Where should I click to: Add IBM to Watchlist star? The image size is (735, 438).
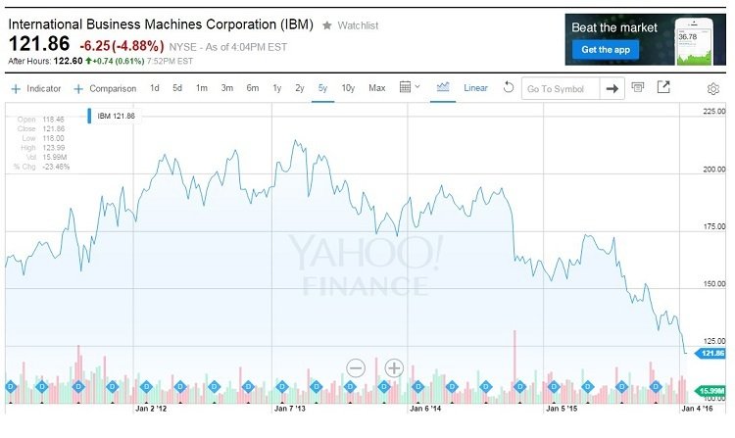click(x=327, y=25)
